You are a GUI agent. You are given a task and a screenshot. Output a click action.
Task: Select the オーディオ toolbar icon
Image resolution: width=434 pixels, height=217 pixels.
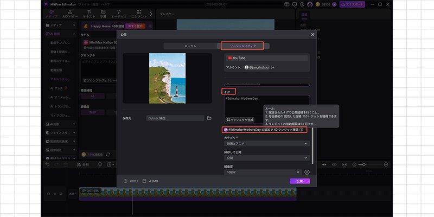pyautogui.click(x=119, y=14)
